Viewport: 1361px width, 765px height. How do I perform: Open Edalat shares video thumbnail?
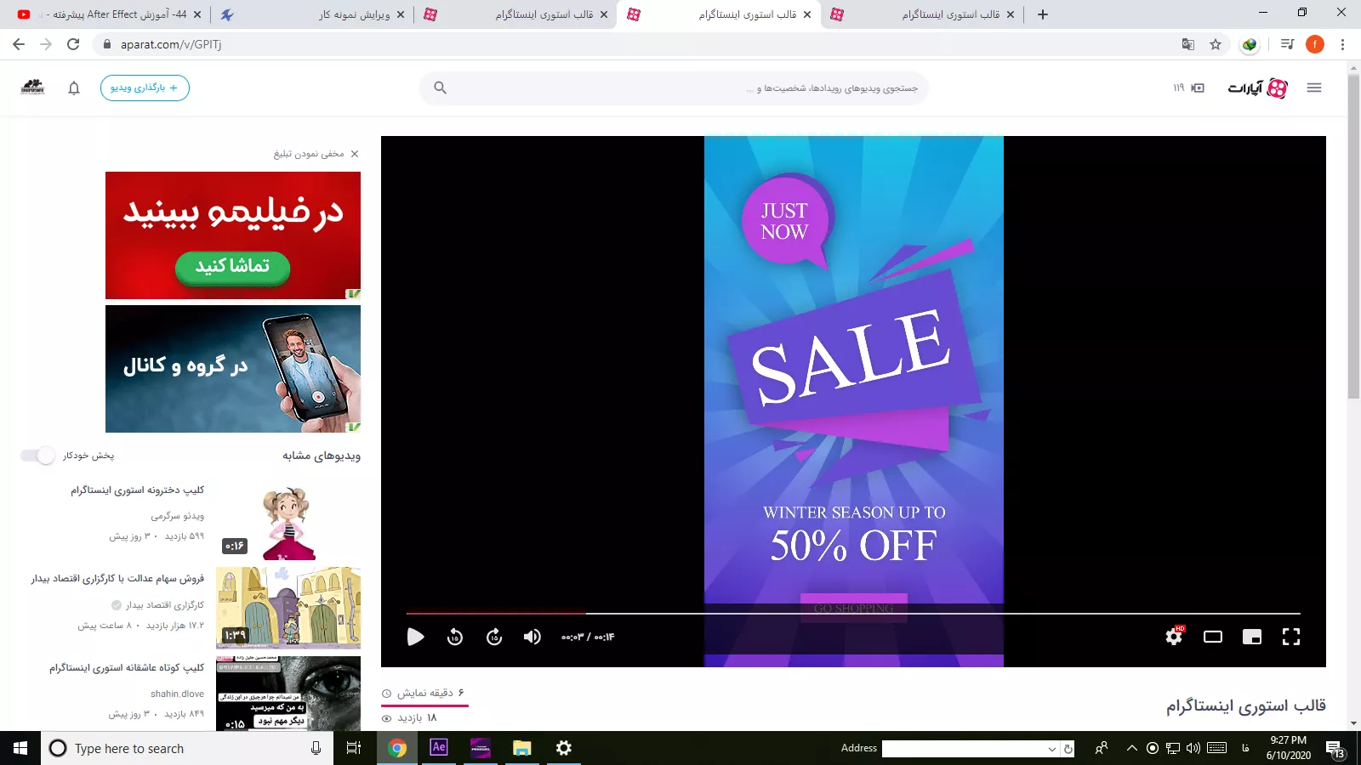coord(288,608)
